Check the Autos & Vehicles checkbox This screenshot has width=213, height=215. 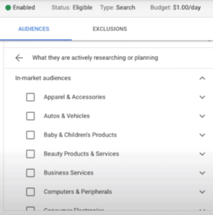pos(30,116)
